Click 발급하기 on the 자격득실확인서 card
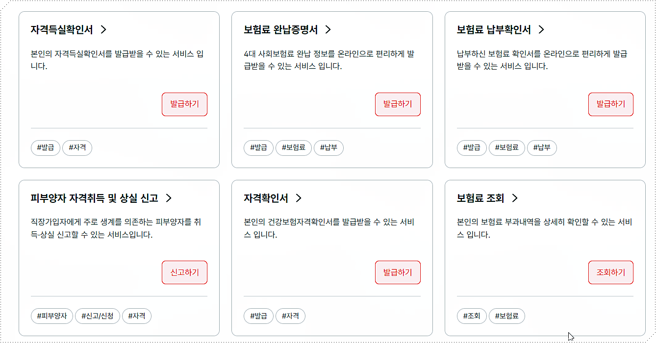This screenshot has width=656, height=343. pyautogui.click(x=184, y=104)
